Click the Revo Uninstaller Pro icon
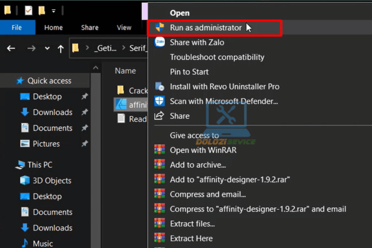Screen dimensions: 372x248 160,86
